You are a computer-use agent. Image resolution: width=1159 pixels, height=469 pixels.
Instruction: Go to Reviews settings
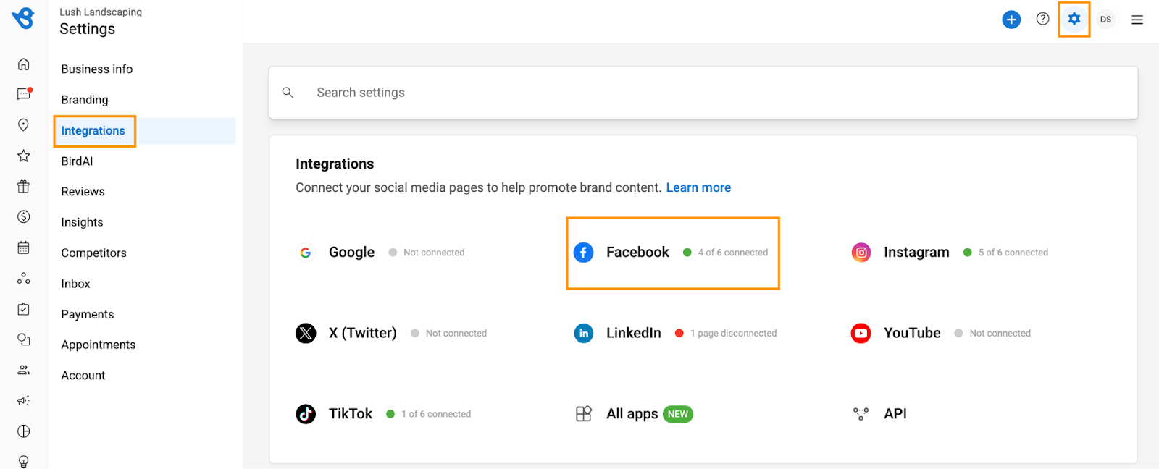tap(83, 192)
